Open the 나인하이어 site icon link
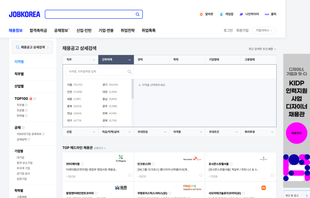Screen dimensions: 310x198 tap(241, 14)
